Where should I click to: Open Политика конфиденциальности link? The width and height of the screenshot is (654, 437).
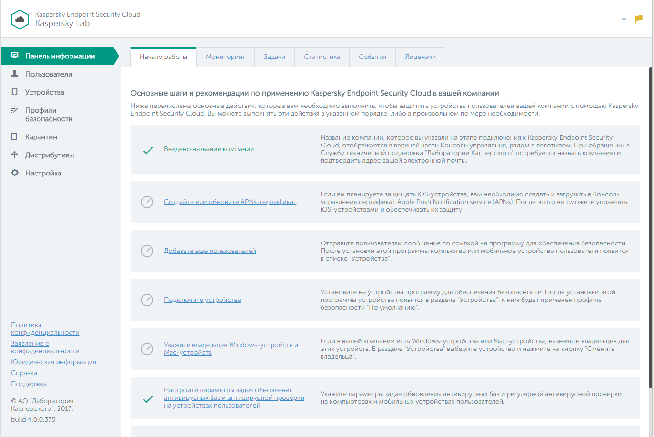click(x=45, y=329)
